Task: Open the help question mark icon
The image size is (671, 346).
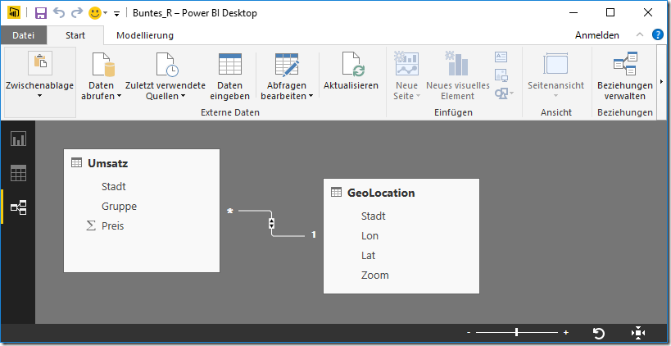Action: point(657,34)
